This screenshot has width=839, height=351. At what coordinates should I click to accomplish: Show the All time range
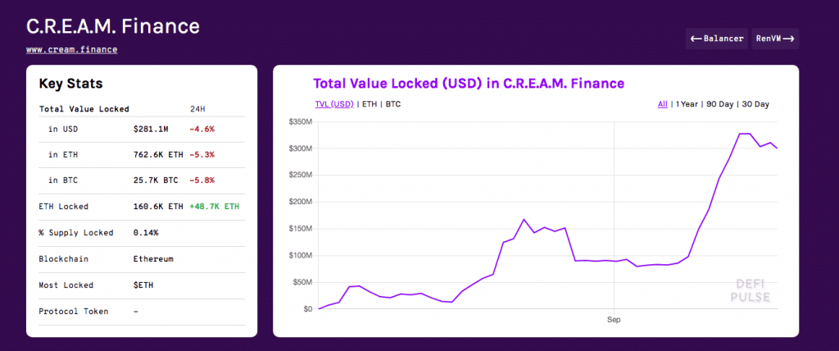(x=662, y=104)
